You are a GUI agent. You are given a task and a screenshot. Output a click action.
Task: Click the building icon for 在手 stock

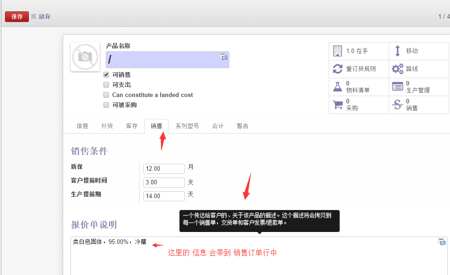click(337, 51)
